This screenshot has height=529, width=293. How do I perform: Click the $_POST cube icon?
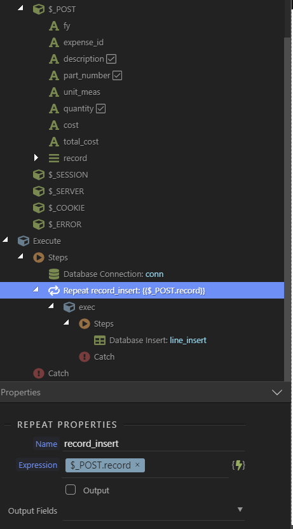(x=39, y=9)
